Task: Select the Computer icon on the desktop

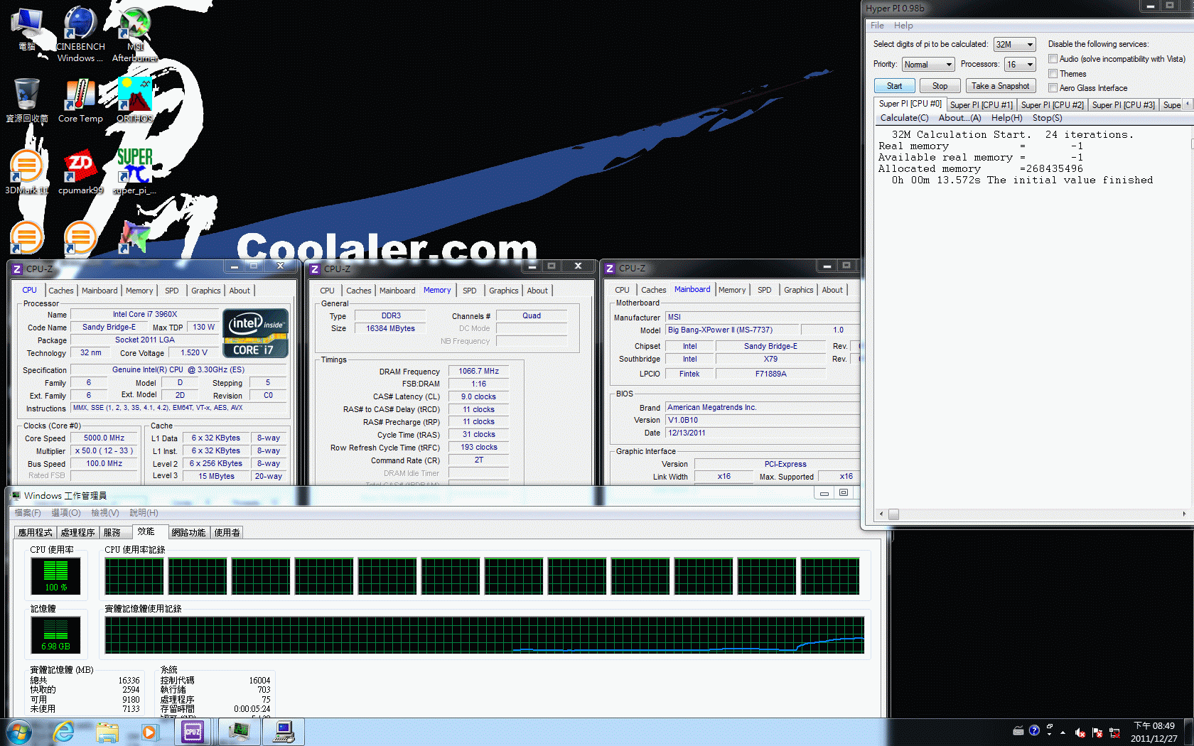Action: [26, 30]
